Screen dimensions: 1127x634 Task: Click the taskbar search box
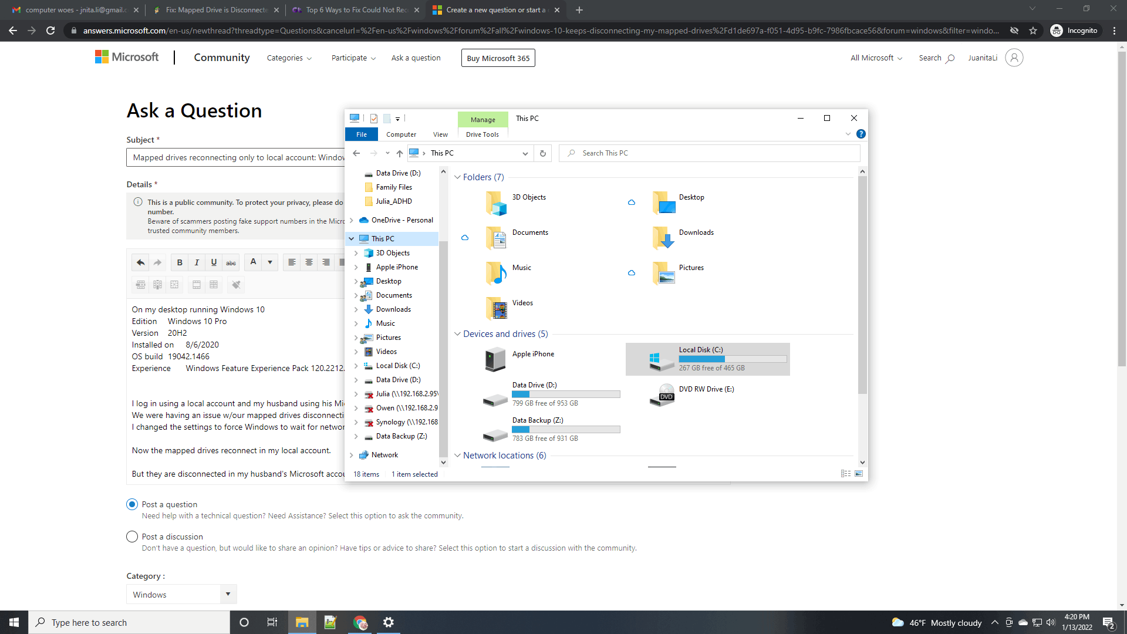point(129,622)
